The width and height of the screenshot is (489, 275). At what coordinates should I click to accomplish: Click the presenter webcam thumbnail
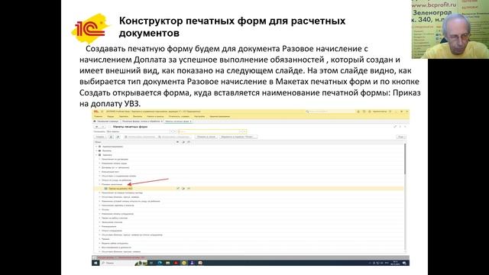(450, 29)
